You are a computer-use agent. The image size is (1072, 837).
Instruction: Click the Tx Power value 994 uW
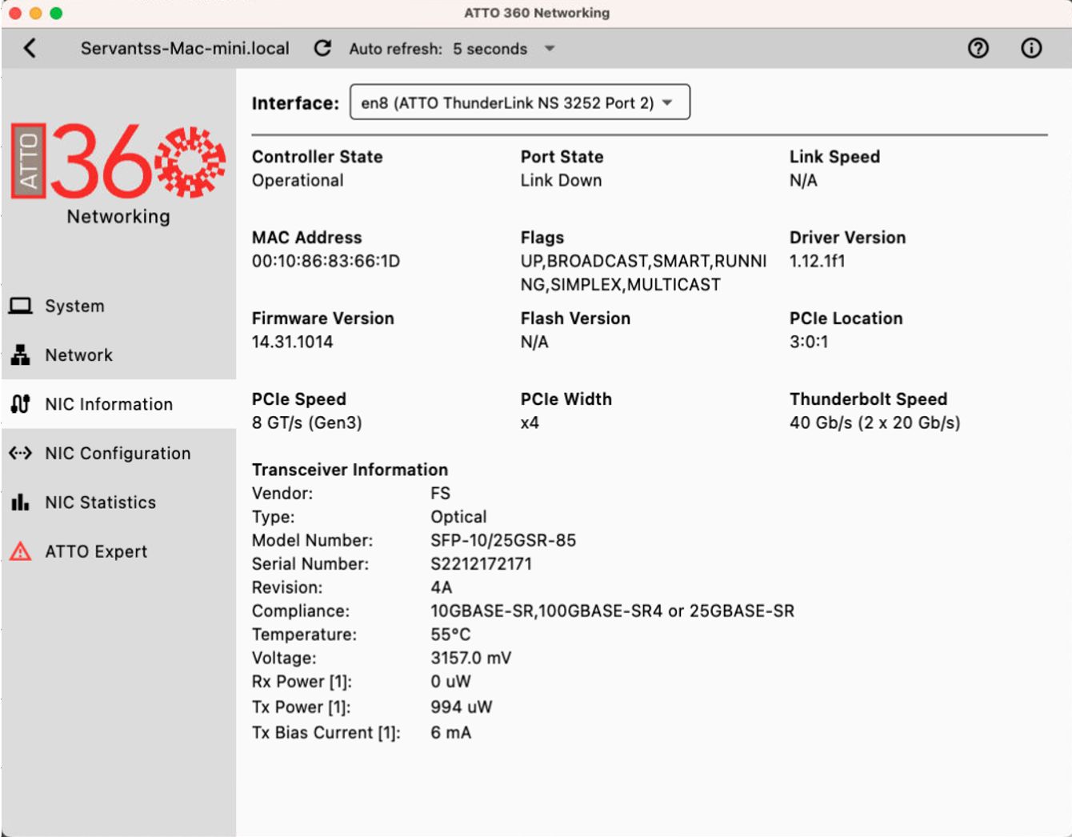coord(461,707)
